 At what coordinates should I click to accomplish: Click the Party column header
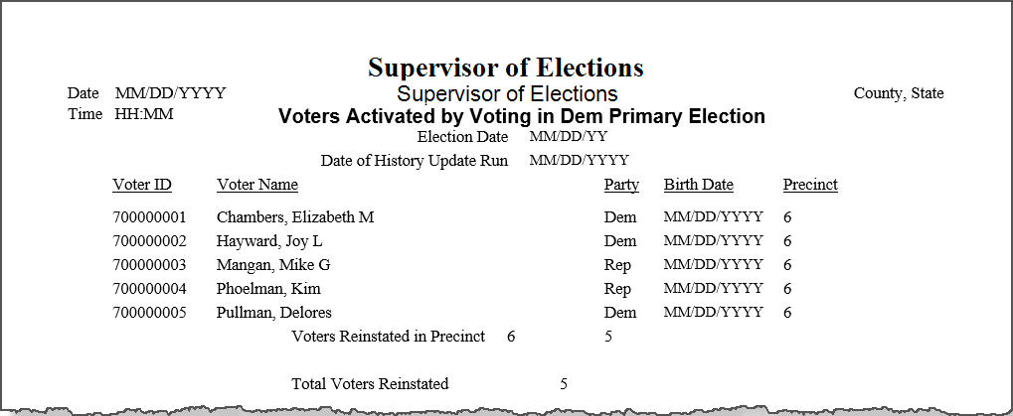(x=621, y=185)
